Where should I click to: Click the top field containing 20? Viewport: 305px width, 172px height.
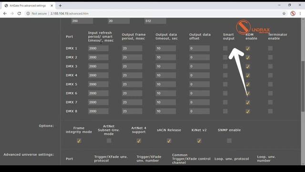click(119, 21)
